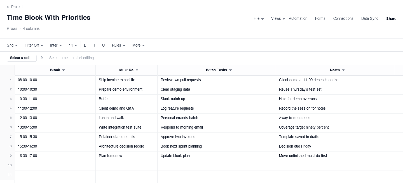Open Connections in the top bar
The width and height of the screenshot is (403, 183).
343,19
